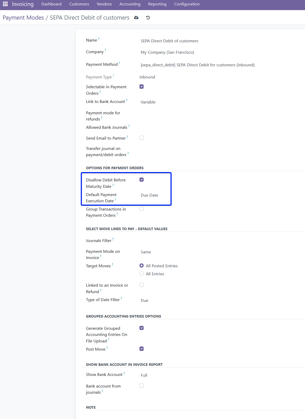Open the apps grid menu icon
305x419 pixels.
(x=5, y=4)
